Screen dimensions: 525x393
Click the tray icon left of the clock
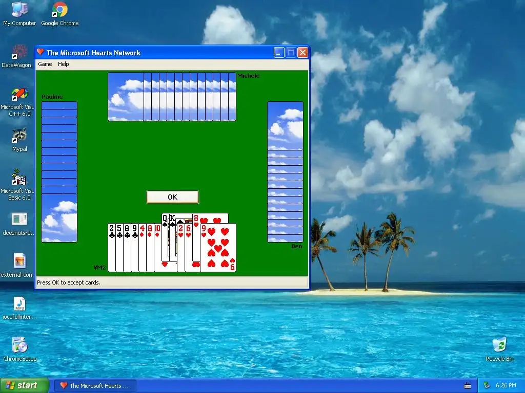coord(487,385)
